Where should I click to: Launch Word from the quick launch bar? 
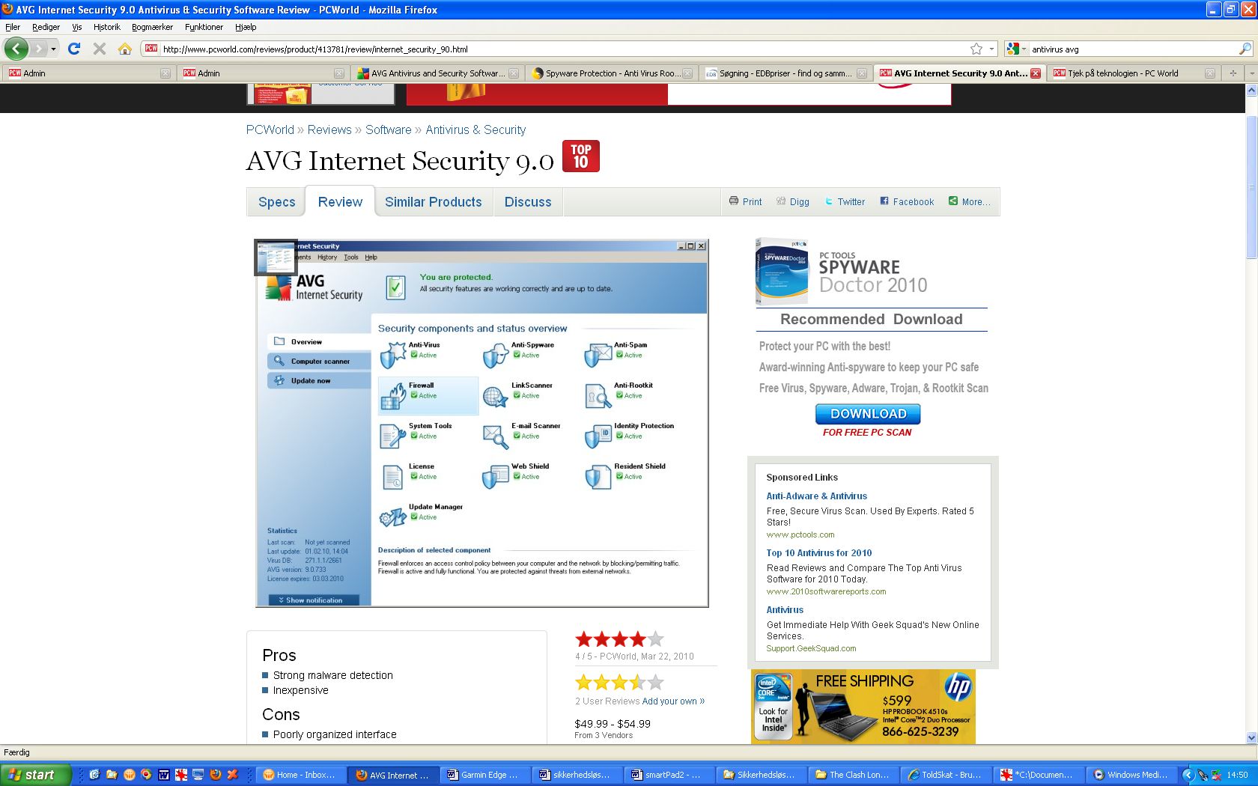[163, 775]
